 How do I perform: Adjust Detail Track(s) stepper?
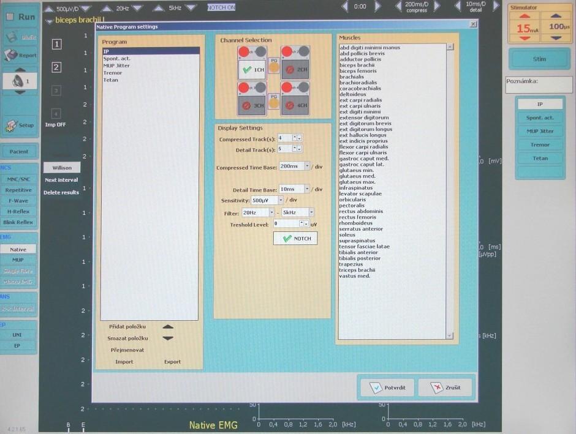pos(297,149)
